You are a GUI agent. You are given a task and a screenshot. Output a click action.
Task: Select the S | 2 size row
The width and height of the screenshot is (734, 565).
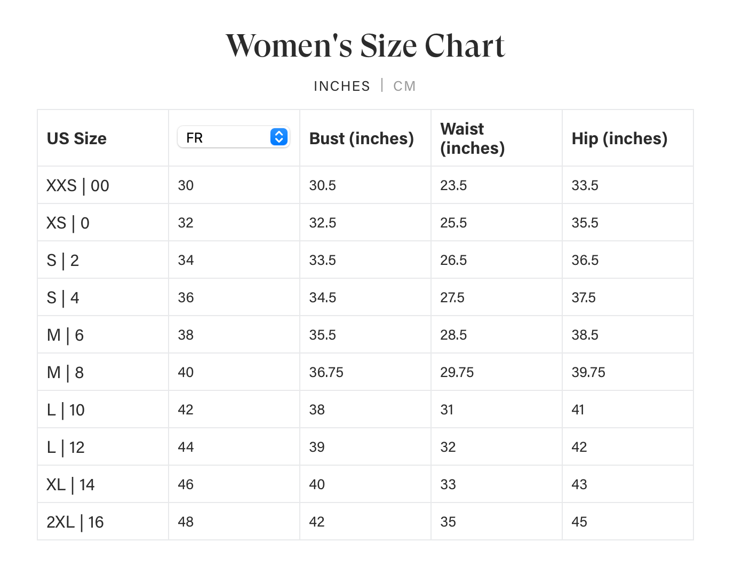[x=63, y=260]
